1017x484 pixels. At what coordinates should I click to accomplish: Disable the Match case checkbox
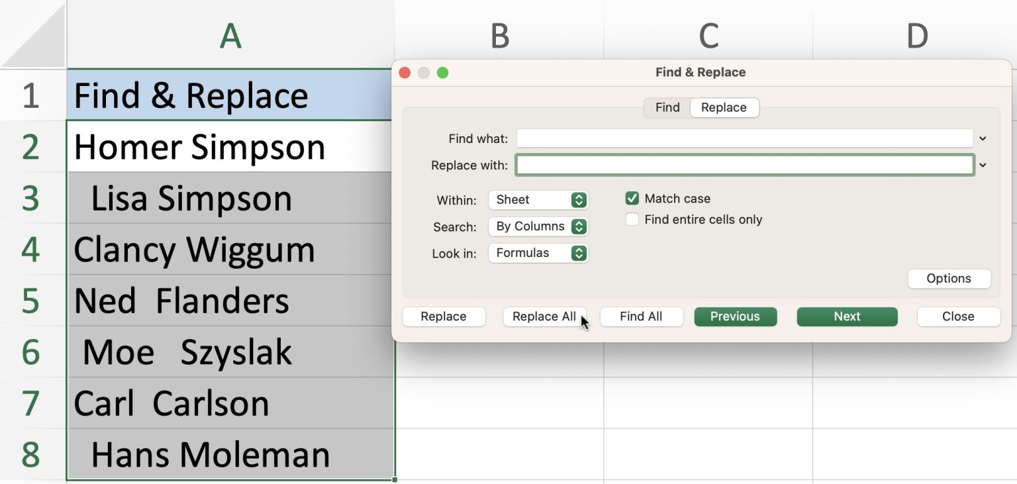[632, 198]
